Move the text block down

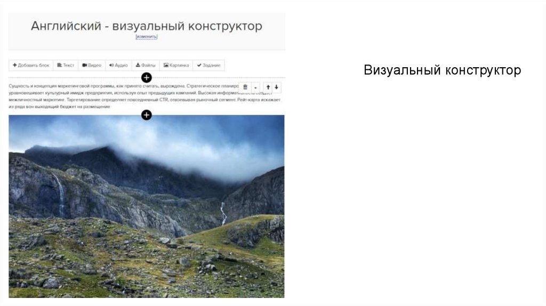click(x=277, y=87)
